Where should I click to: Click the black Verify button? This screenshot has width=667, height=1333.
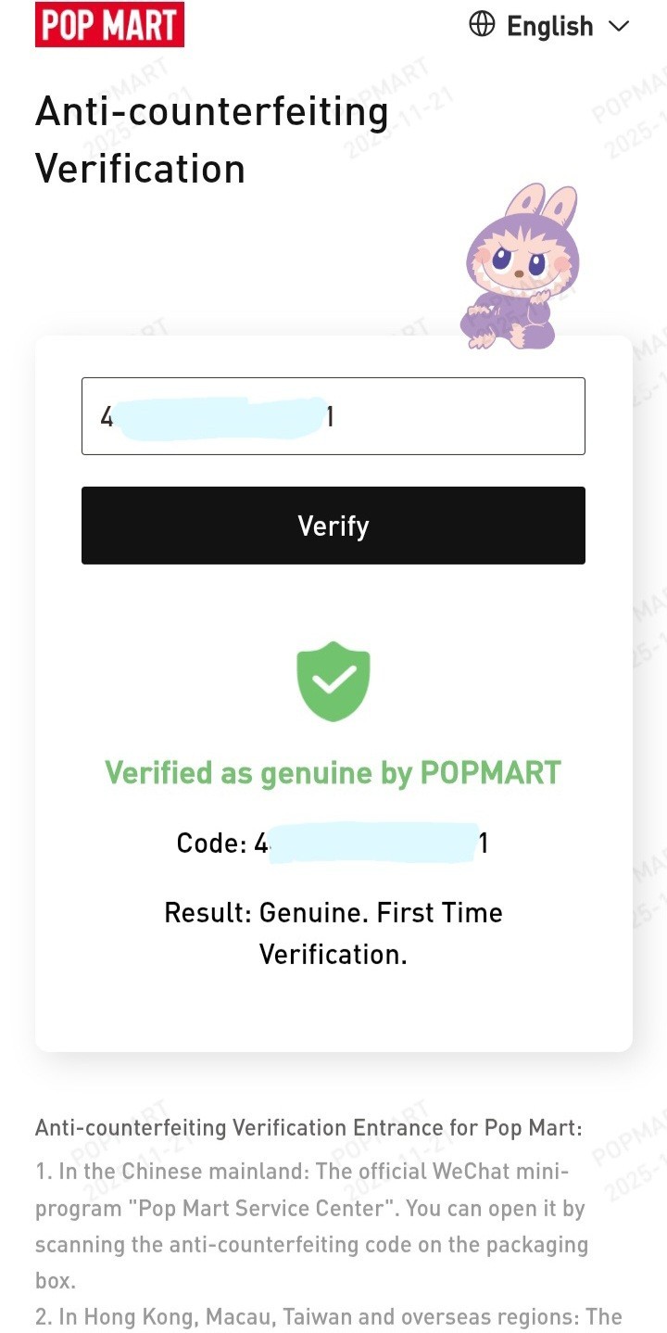click(x=333, y=526)
